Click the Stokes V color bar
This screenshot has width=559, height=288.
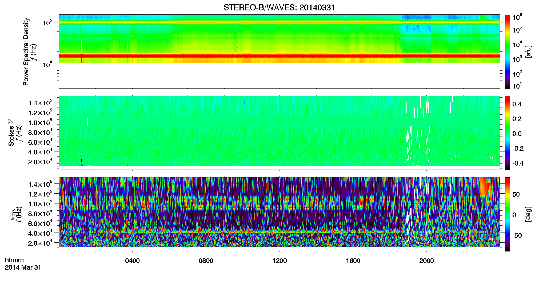(x=508, y=133)
